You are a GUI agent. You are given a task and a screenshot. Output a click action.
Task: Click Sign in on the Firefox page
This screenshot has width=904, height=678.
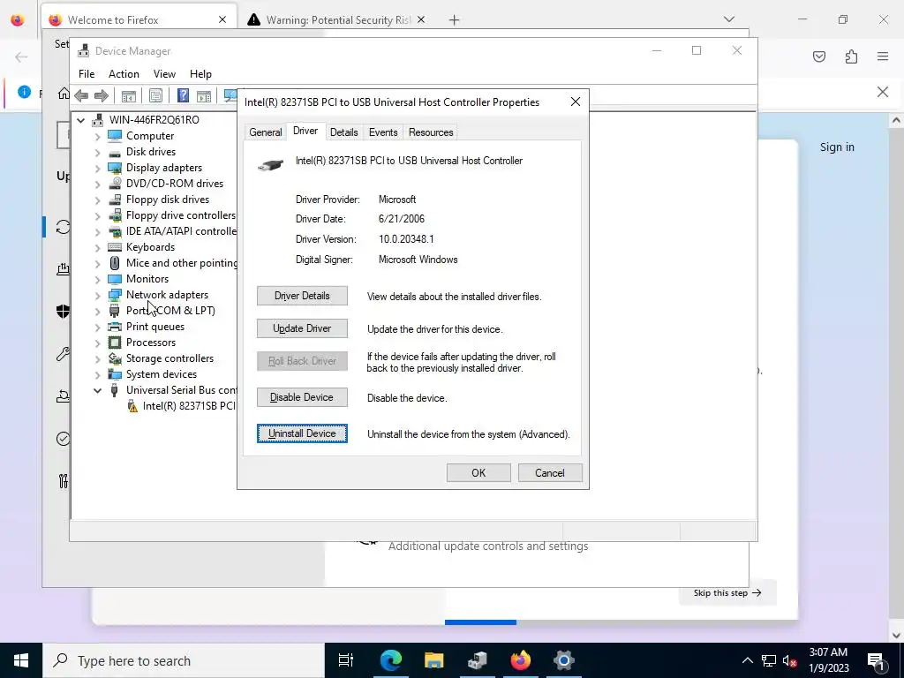[837, 147]
